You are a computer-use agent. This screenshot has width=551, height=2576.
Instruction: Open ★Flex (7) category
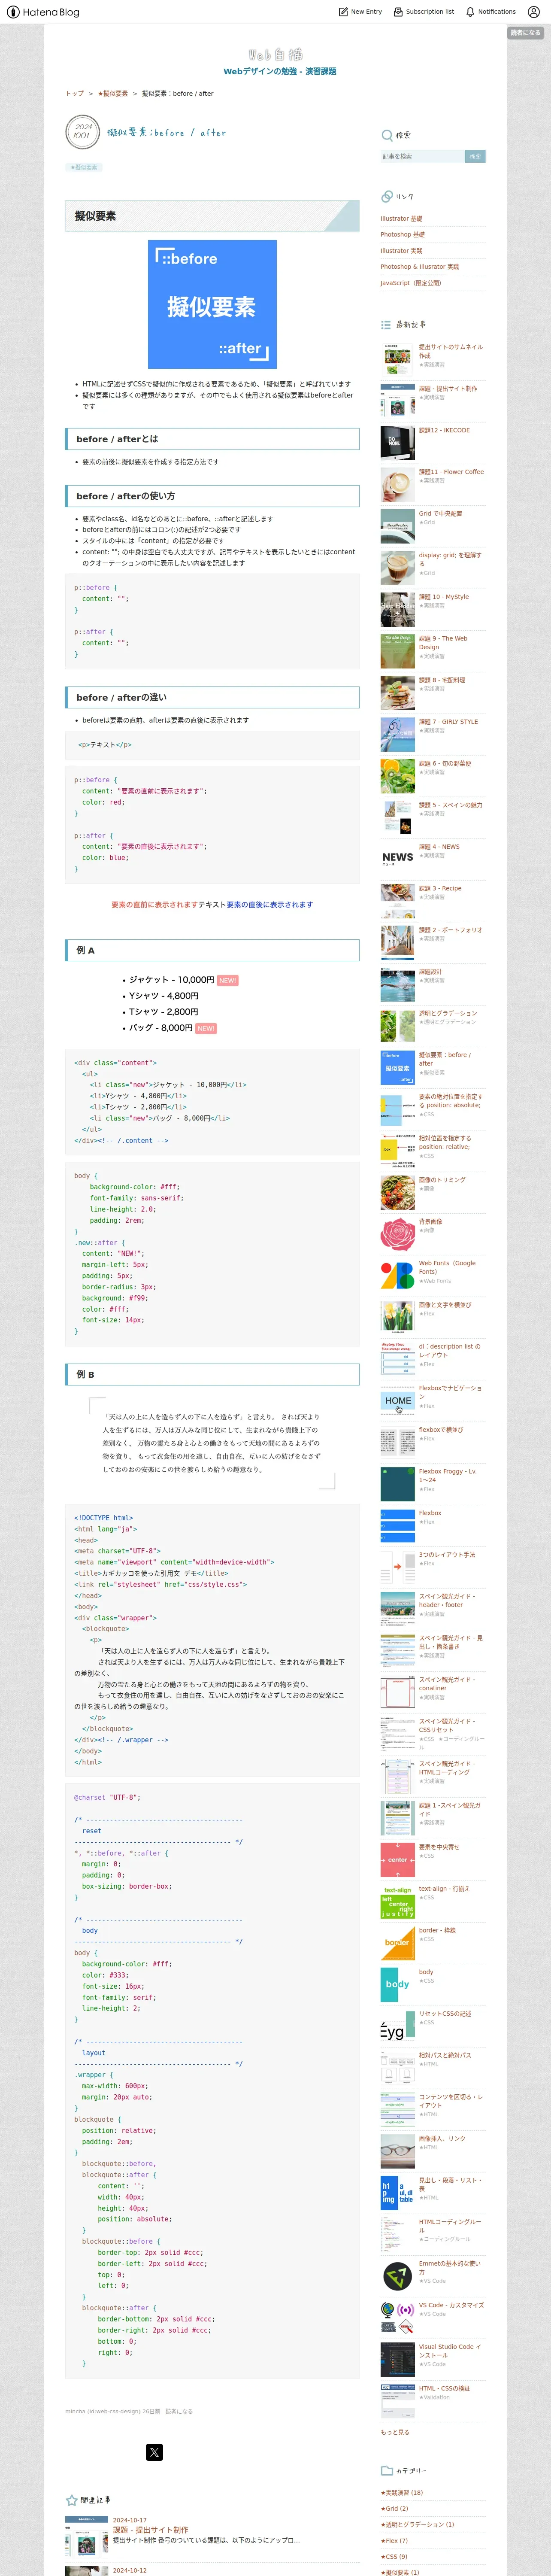(x=394, y=2540)
